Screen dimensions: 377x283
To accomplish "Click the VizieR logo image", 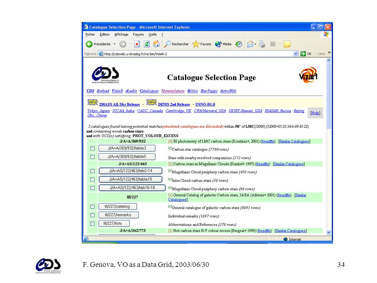I will pos(308,75).
